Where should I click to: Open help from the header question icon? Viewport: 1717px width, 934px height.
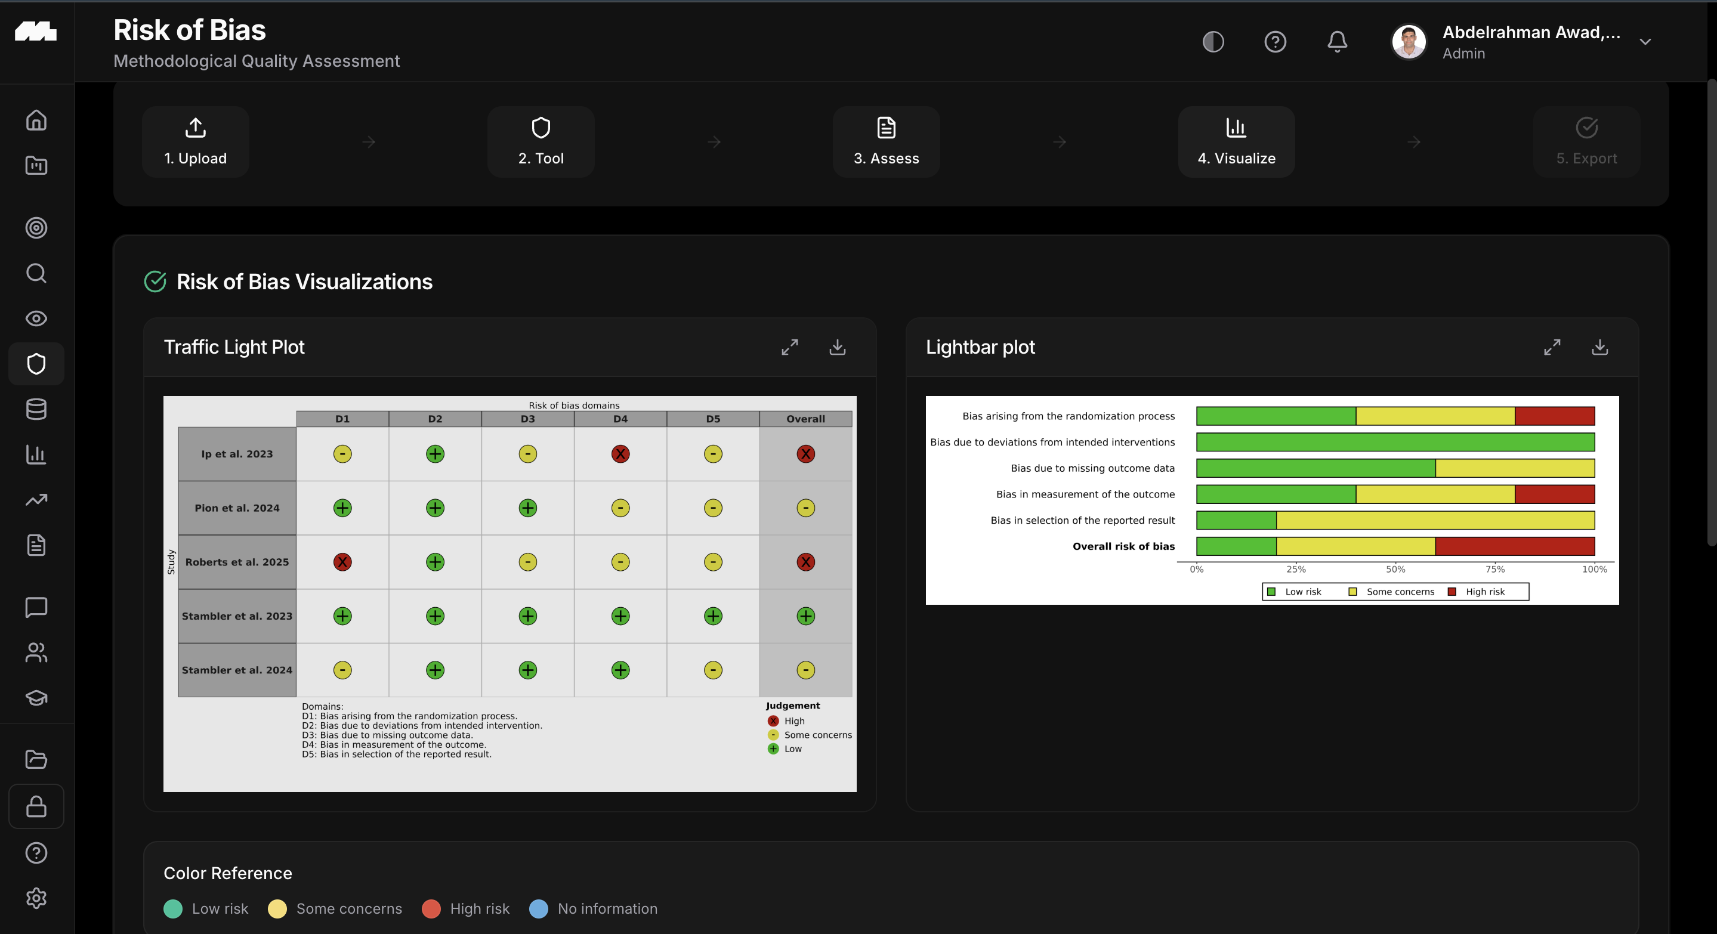pyautogui.click(x=1274, y=42)
